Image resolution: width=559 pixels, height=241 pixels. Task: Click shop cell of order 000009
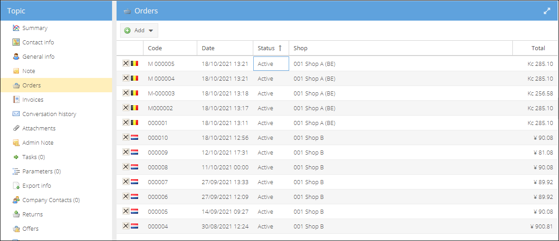pyautogui.click(x=401, y=152)
